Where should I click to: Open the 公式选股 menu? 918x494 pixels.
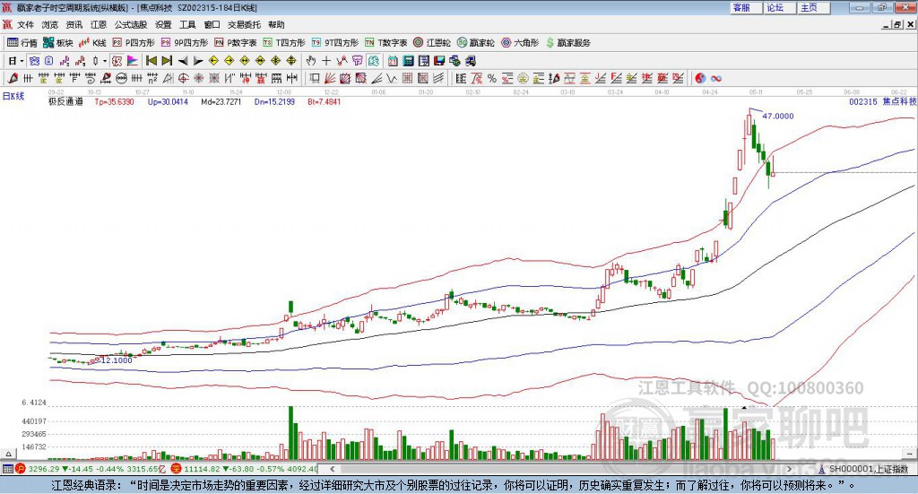[131, 24]
